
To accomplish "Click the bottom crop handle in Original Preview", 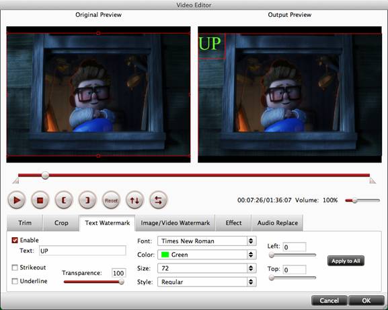I will (x=98, y=156).
